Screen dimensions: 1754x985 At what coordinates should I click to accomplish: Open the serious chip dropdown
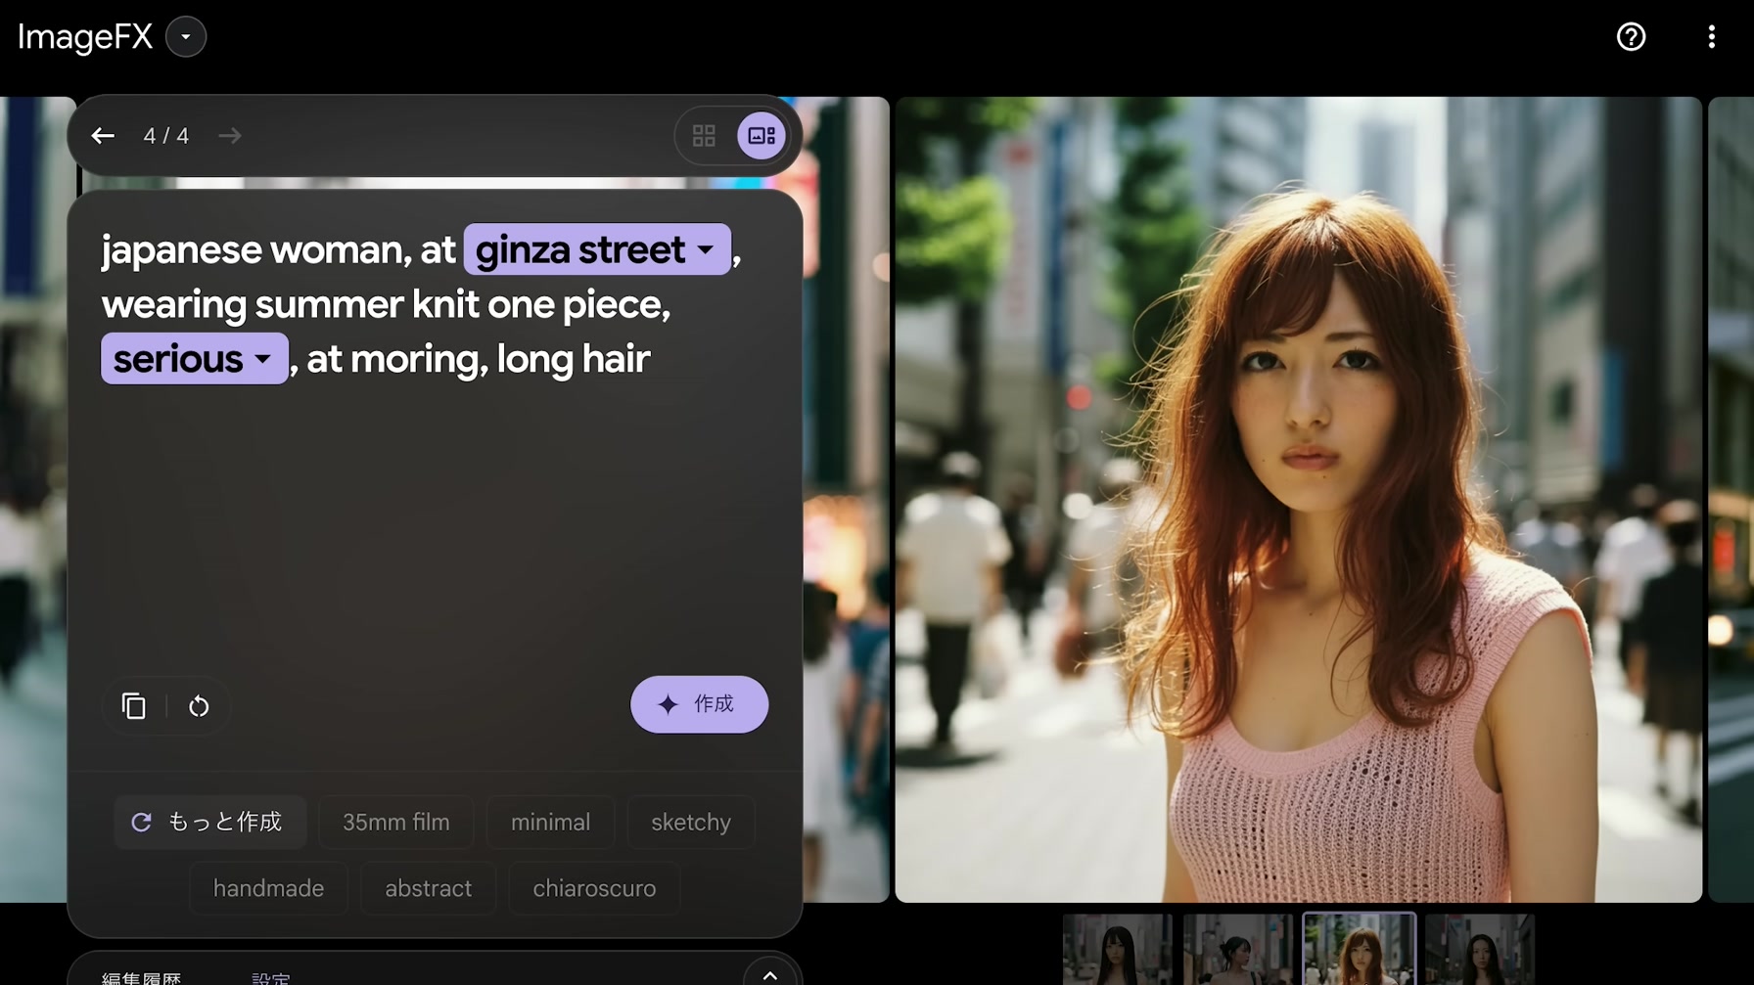pyautogui.click(x=194, y=359)
